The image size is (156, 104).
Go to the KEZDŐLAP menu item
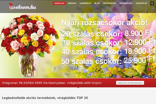pos(59,3)
